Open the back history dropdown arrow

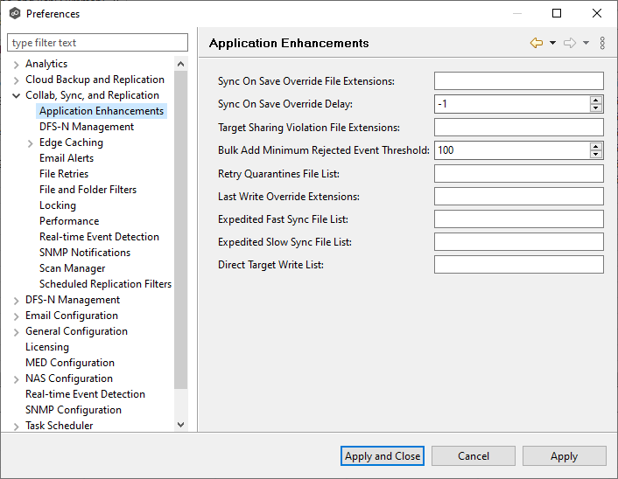click(552, 43)
